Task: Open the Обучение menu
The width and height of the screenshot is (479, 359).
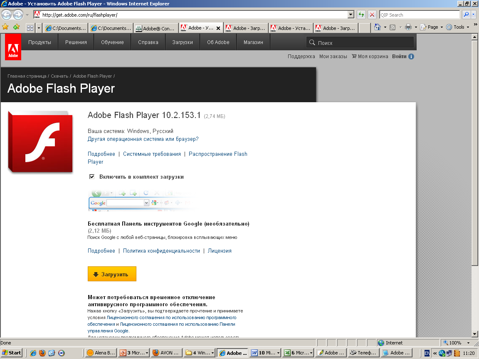Action: point(112,42)
